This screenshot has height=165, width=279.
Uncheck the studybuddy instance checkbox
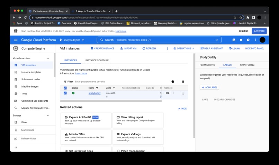(x=65, y=93)
